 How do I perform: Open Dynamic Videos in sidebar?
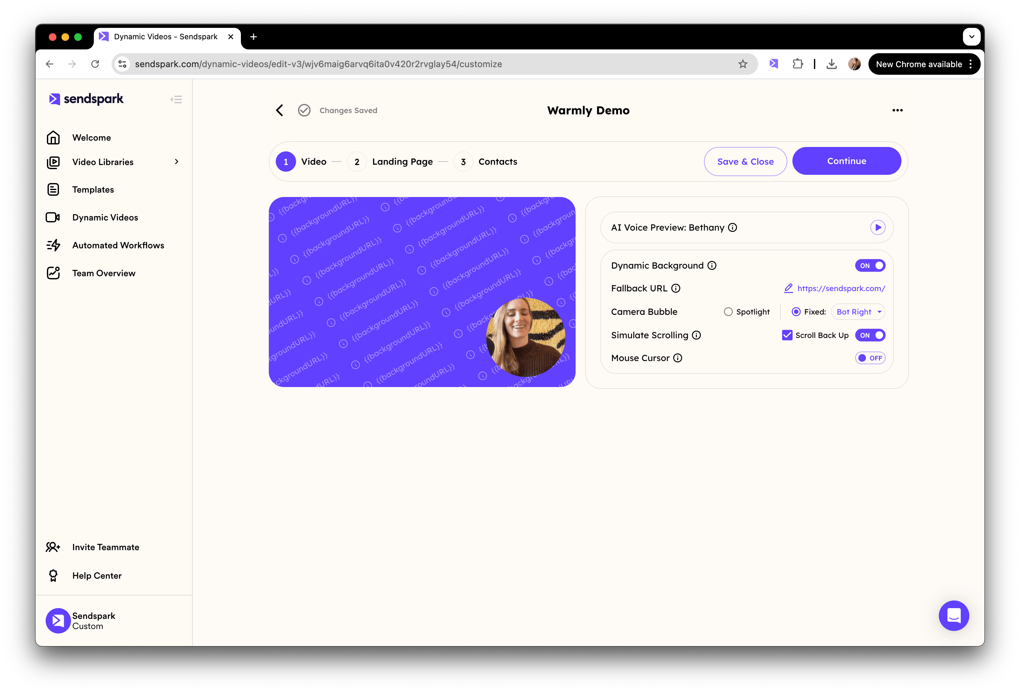(105, 218)
